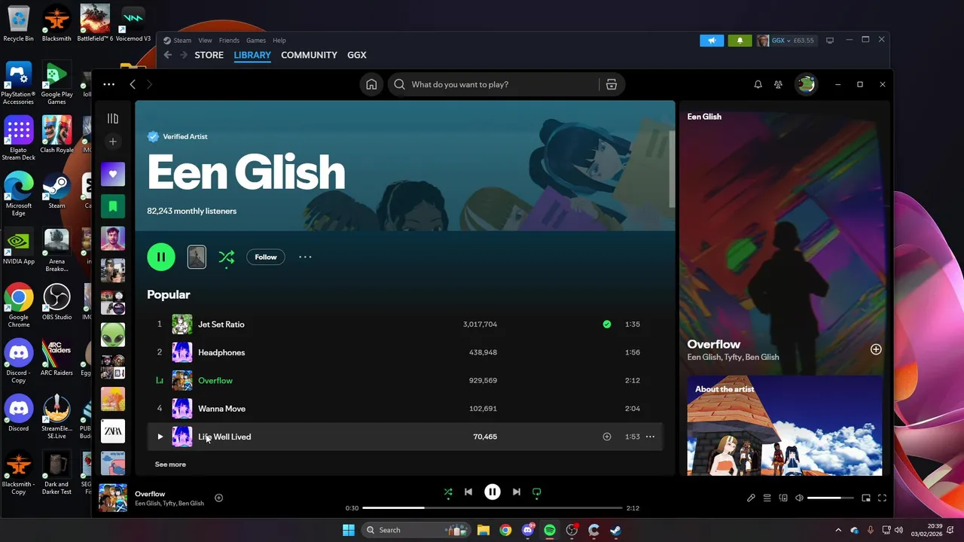The width and height of the screenshot is (964, 542).
Task: Open the create playlist plus menu
Action: tap(113, 142)
